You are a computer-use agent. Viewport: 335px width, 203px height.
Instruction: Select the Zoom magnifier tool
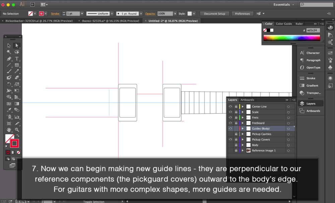click(x=17, y=129)
